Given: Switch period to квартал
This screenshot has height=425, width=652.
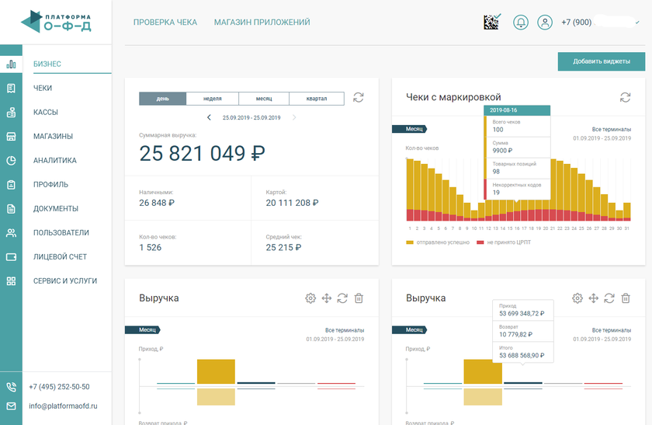Looking at the screenshot, I should 316,99.
